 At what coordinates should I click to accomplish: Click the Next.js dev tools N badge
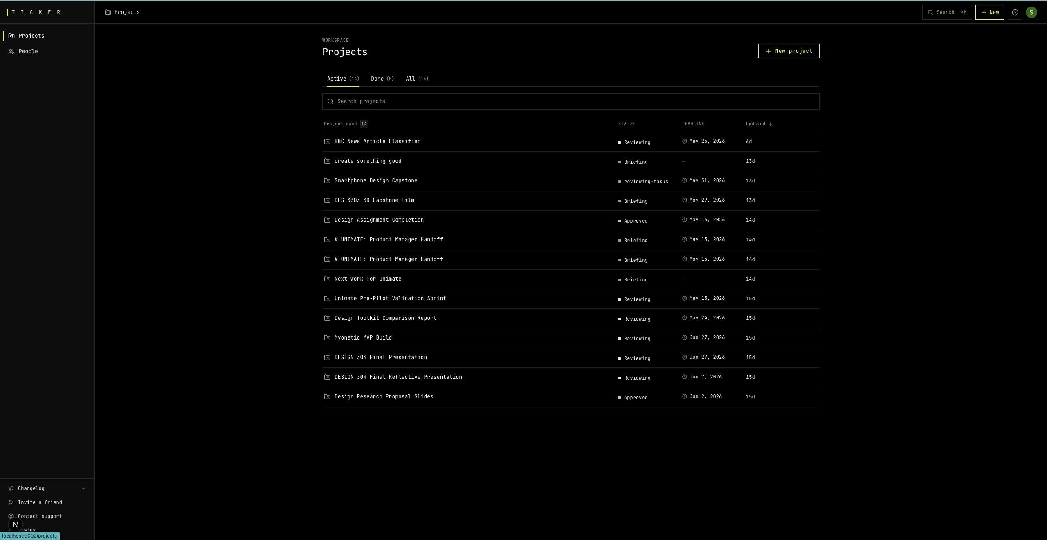tap(15, 524)
